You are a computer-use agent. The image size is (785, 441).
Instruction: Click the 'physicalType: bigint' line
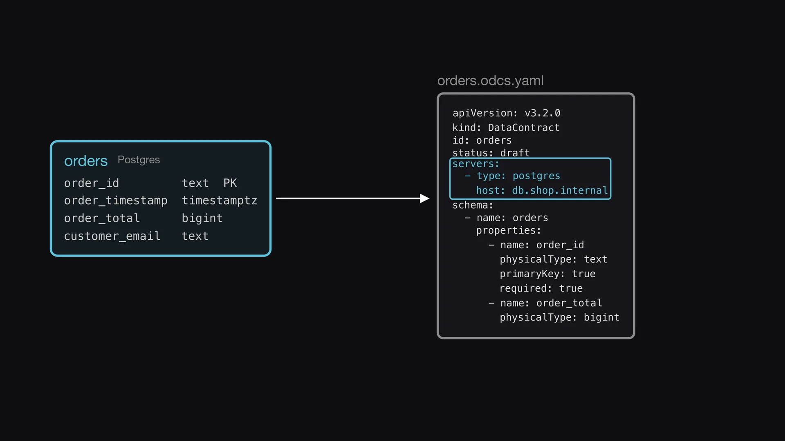(559, 317)
